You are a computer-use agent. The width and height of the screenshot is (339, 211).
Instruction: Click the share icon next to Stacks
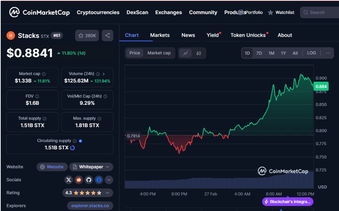[x=107, y=35]
